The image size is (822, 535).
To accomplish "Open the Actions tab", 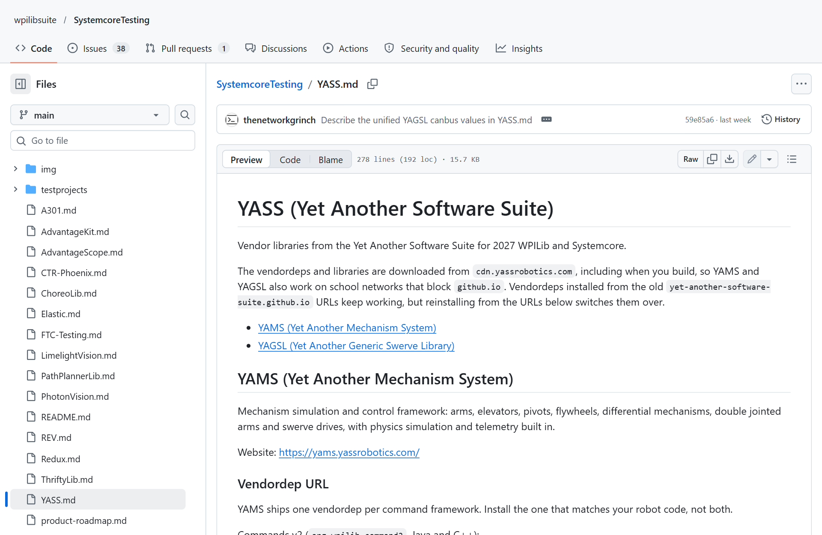I will click(345, 48).
